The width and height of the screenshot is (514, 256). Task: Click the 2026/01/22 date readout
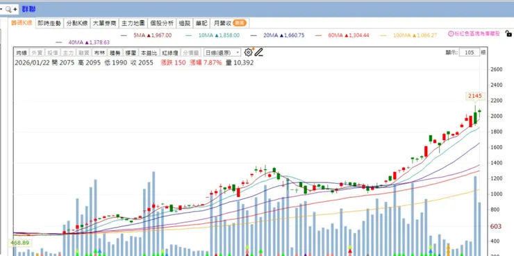32,62
